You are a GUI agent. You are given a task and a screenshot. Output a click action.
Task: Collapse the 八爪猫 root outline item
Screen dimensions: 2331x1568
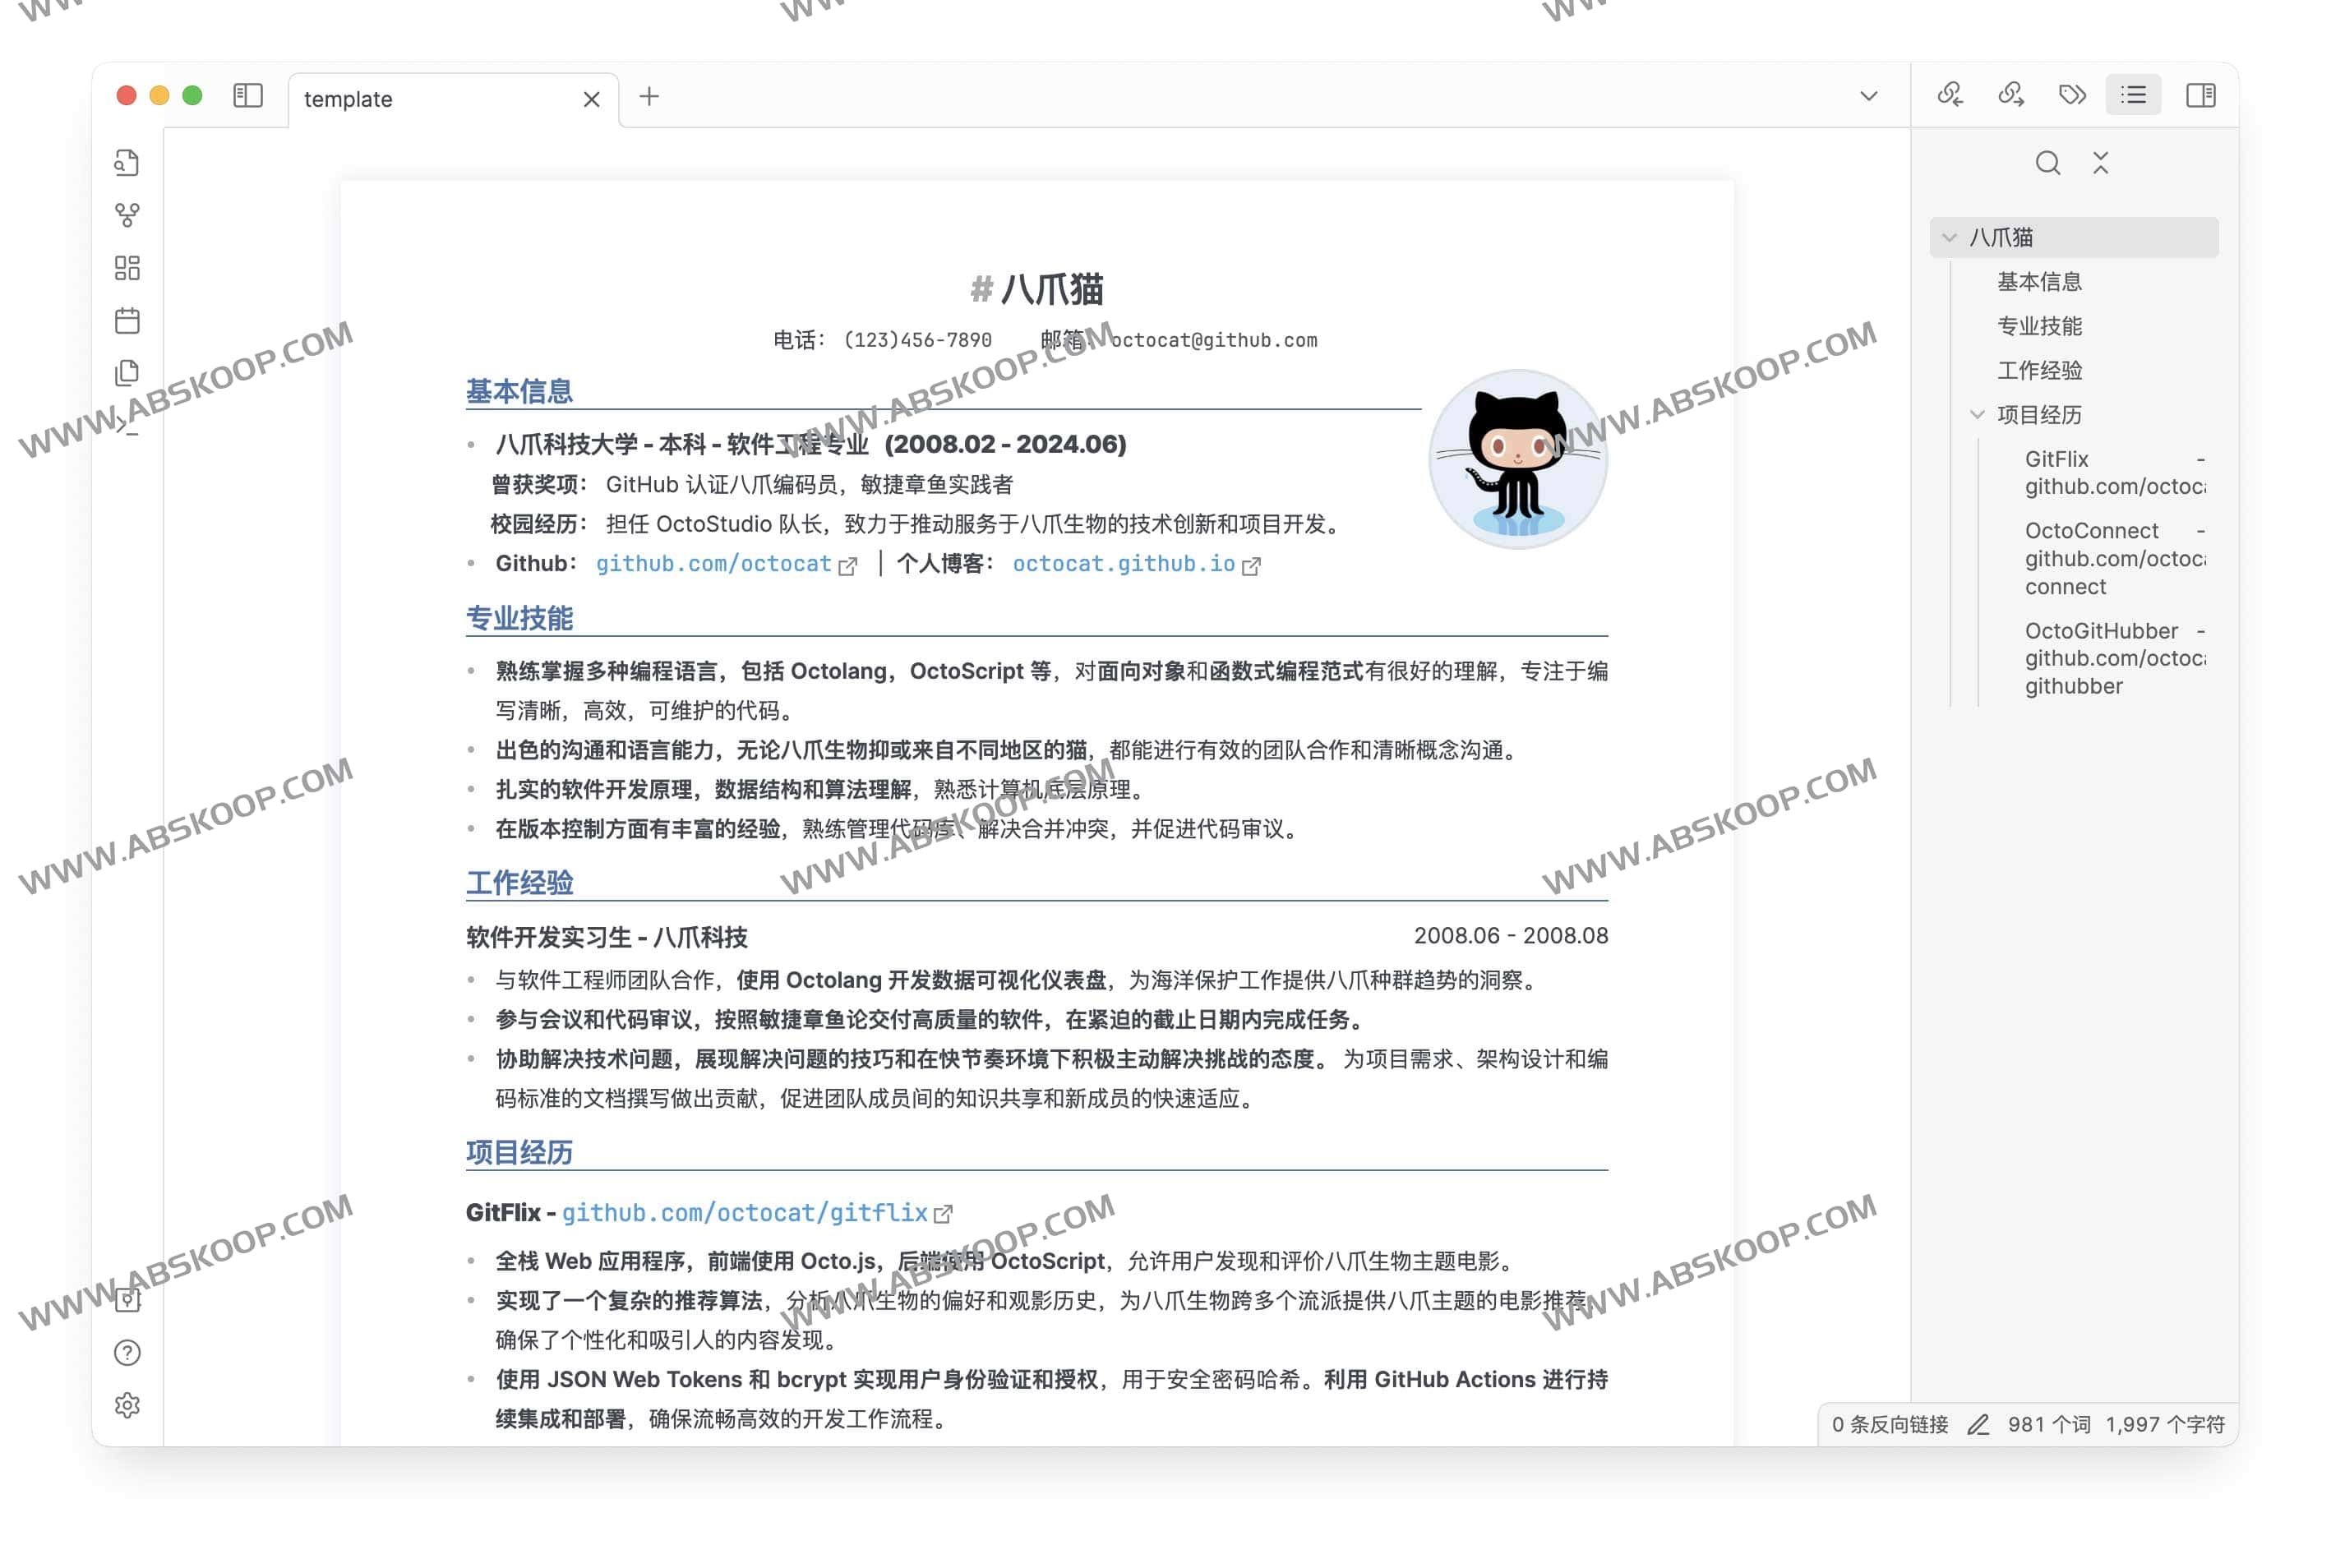tap(1949, 237)
